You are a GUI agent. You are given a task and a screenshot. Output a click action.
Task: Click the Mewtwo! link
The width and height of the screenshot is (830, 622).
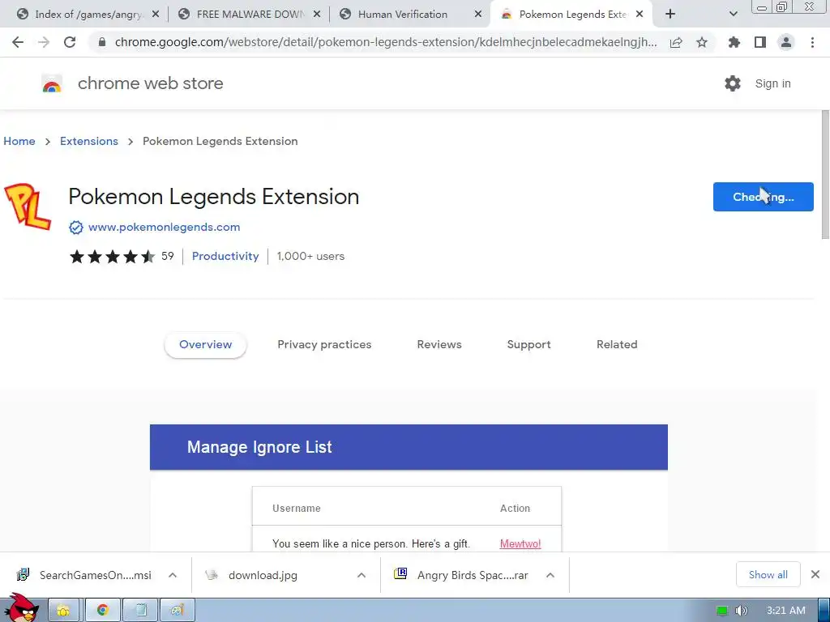click(520, 543)
